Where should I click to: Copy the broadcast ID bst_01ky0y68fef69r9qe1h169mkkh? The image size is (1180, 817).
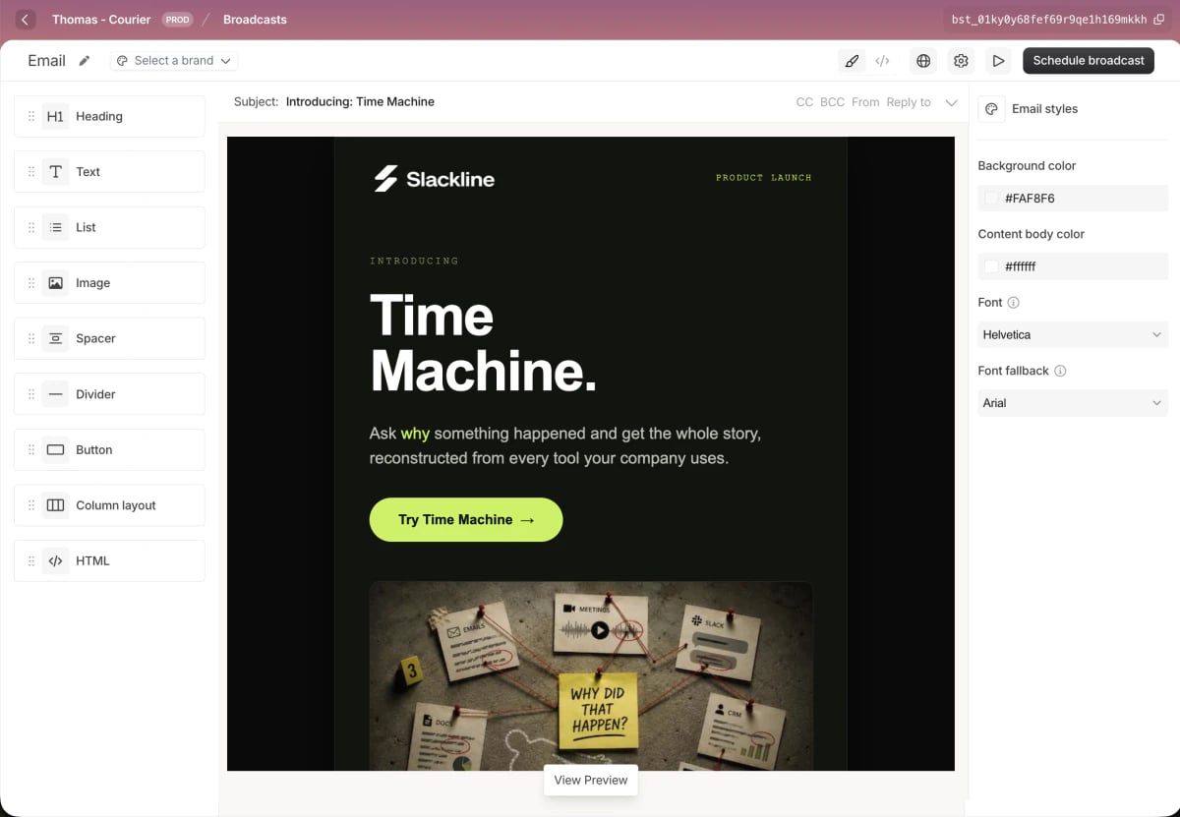(1158, 20)
